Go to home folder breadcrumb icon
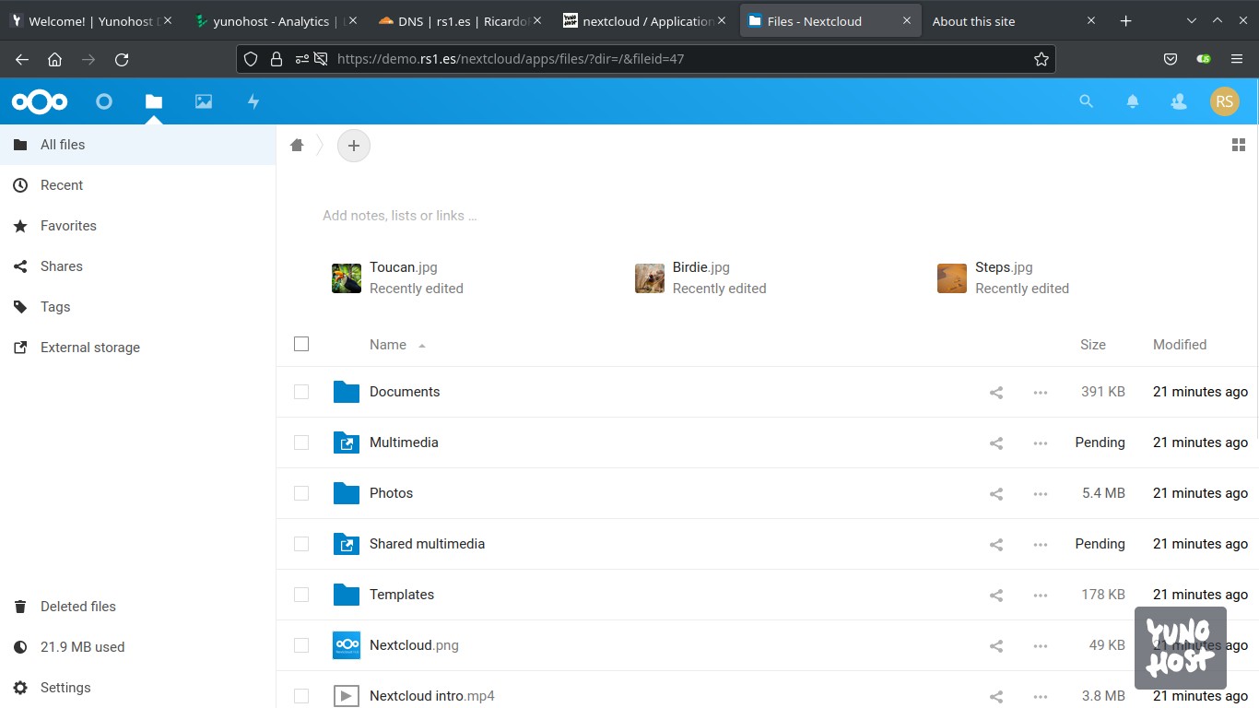Image resolution: width=1259 pixels, height=708 pixels. click(297, 145)
